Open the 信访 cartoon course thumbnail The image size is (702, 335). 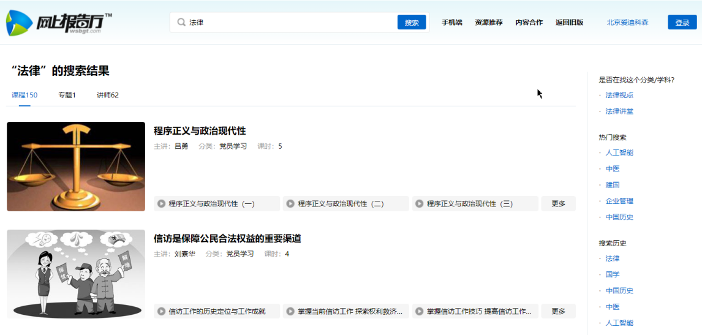76,274
